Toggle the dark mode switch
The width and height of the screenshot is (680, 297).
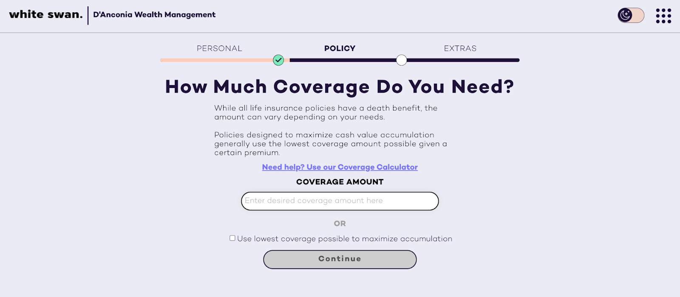point(631,15)
